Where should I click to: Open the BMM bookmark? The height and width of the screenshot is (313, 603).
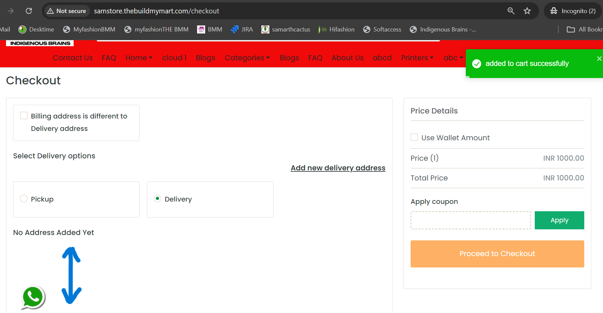point(210,29)
